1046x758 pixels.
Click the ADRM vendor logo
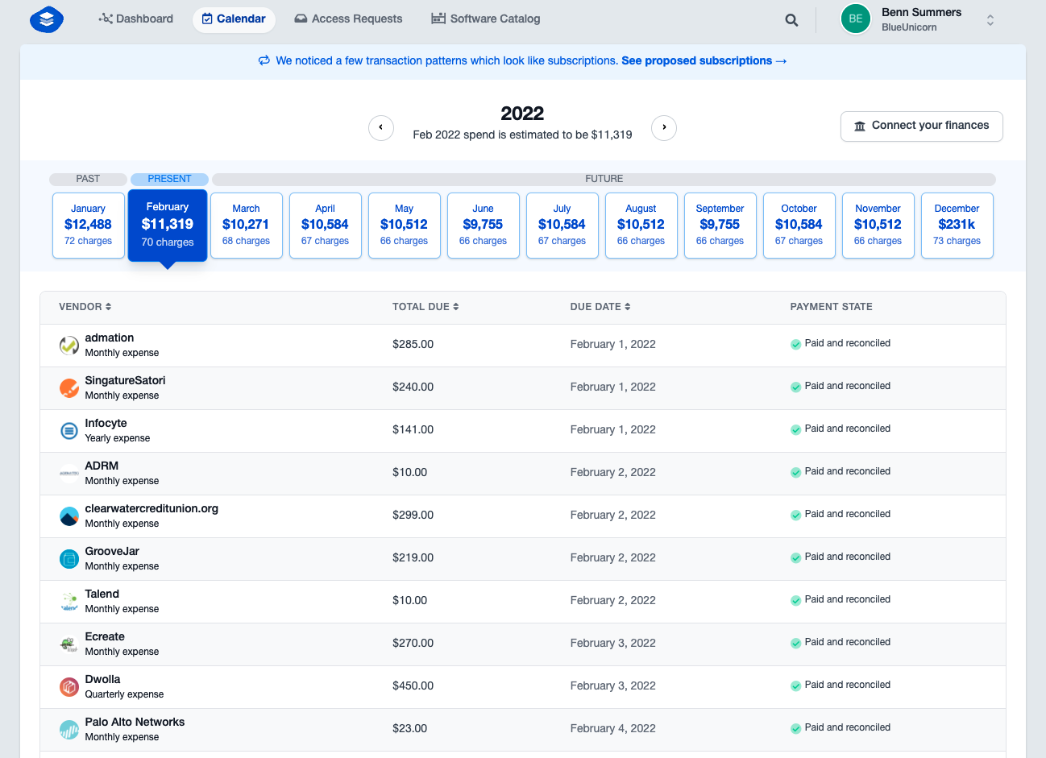coord(69,474)
